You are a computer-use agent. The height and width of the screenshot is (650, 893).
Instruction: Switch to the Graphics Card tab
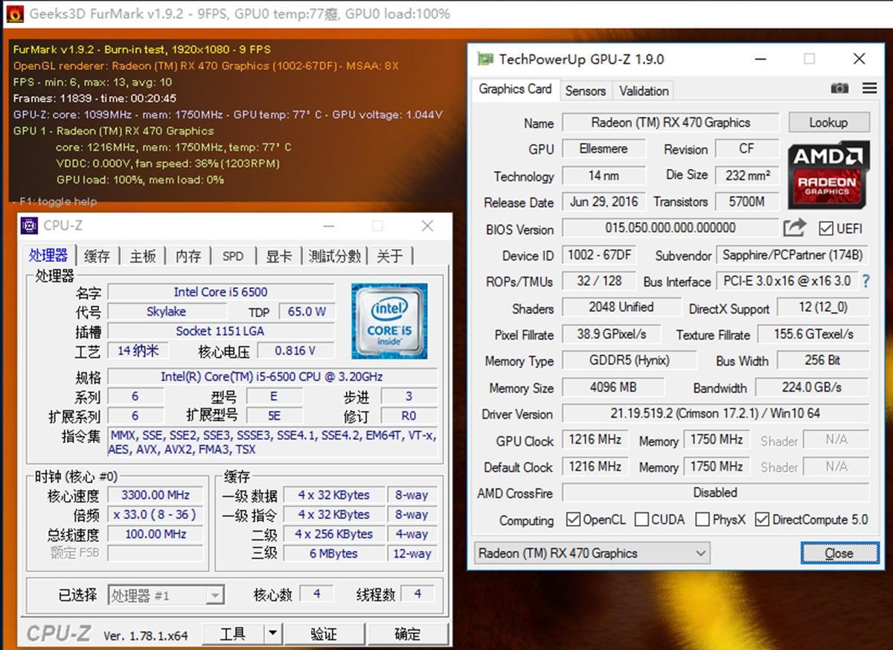pos(515,89)
